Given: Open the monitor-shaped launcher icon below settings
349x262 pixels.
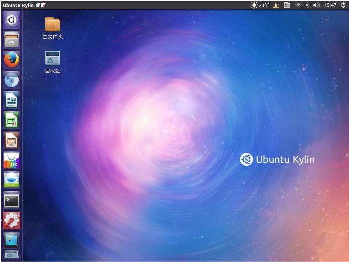Looking at the screenshot, I should [x=12, y=240].
